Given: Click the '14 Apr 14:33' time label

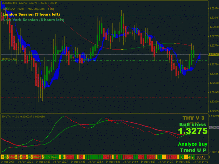Looking at the screenshot, I should (x=183, y=162).
